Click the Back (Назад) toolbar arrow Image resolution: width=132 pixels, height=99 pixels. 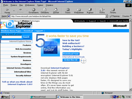point(7,10)
